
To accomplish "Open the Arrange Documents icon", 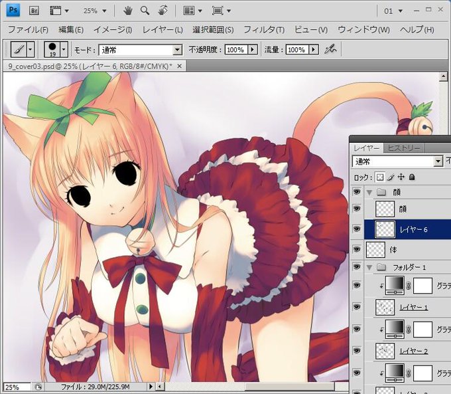I will click(x=189, y=11).
